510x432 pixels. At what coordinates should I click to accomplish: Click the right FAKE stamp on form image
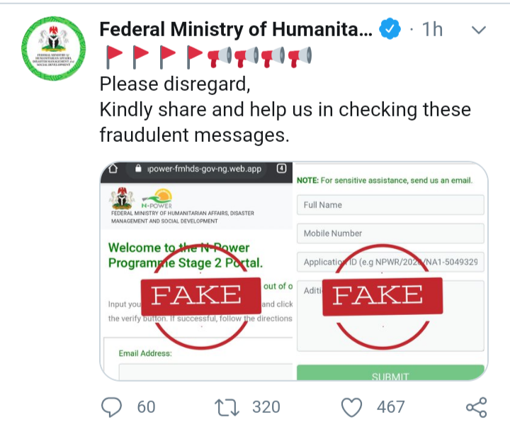click(382, 294)
